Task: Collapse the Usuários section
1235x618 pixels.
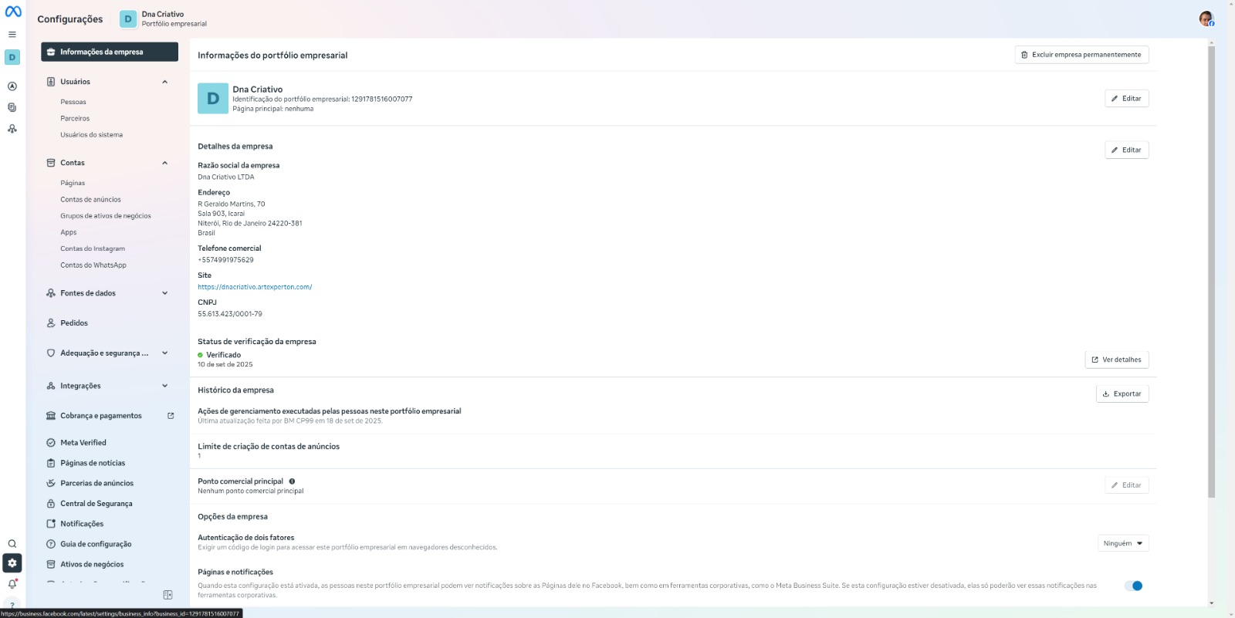Action: [x=164, y=82]
